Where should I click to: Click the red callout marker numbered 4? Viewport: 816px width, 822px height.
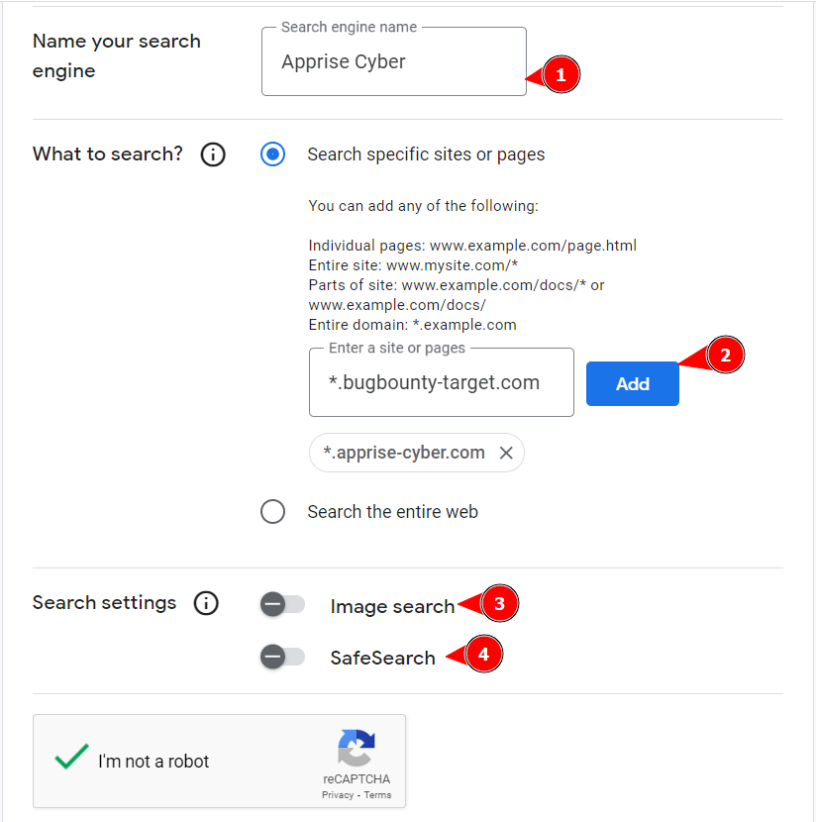click(x=484, y=654)
